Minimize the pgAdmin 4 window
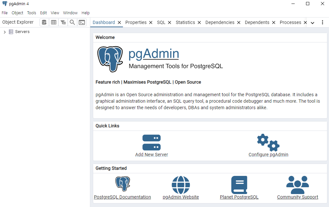The height and width of the screenshot is (207, 329). tap(293, 4)
